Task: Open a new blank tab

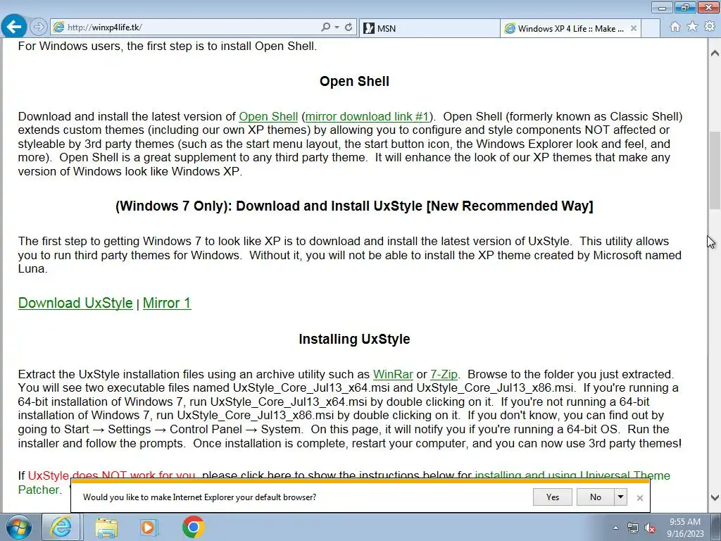Action: (650, 28)
